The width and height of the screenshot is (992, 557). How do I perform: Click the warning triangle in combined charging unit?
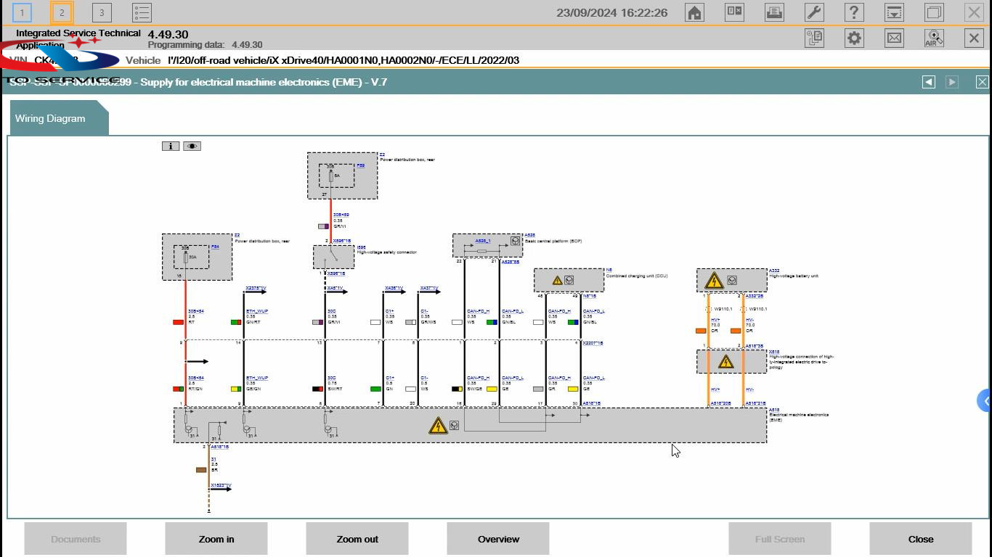(x=557, y=280)
